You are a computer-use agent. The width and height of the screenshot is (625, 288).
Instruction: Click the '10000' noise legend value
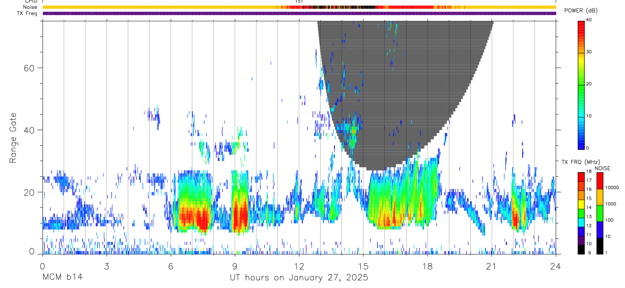612,187
